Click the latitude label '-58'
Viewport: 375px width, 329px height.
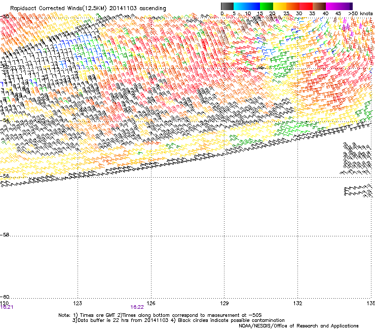[5, 235]
